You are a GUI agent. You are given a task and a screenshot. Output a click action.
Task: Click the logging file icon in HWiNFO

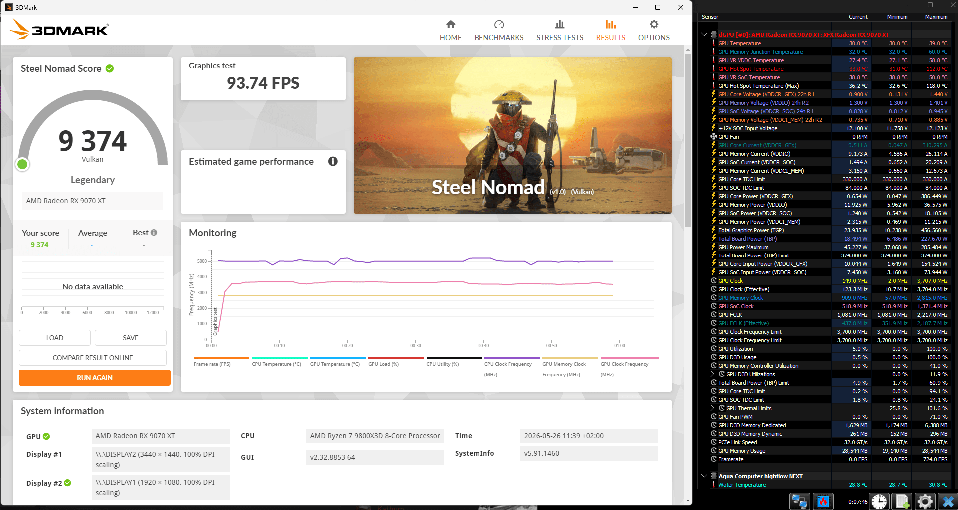coord(902,501)
